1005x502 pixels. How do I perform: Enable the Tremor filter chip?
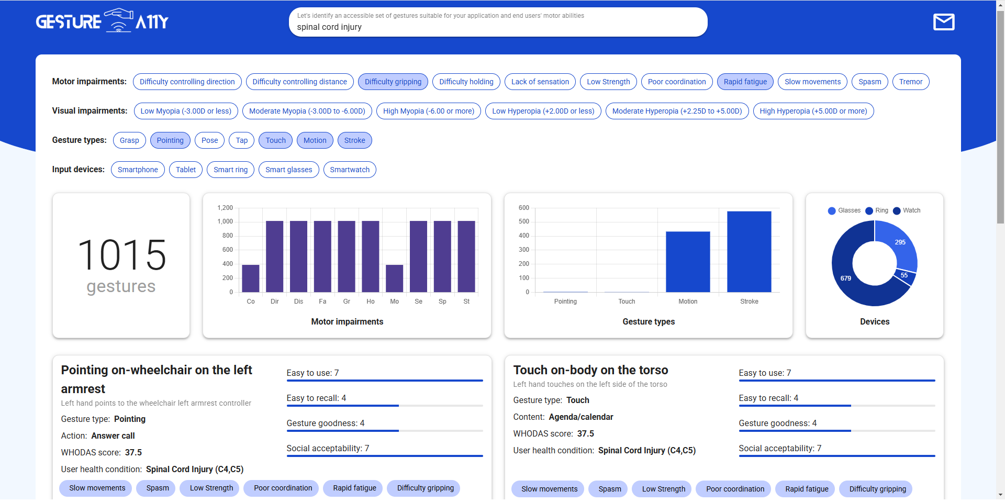coord(911,82)
